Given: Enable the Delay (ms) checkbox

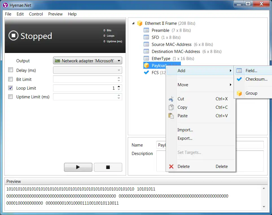Looking at the screenshot, I should point(11,70).
